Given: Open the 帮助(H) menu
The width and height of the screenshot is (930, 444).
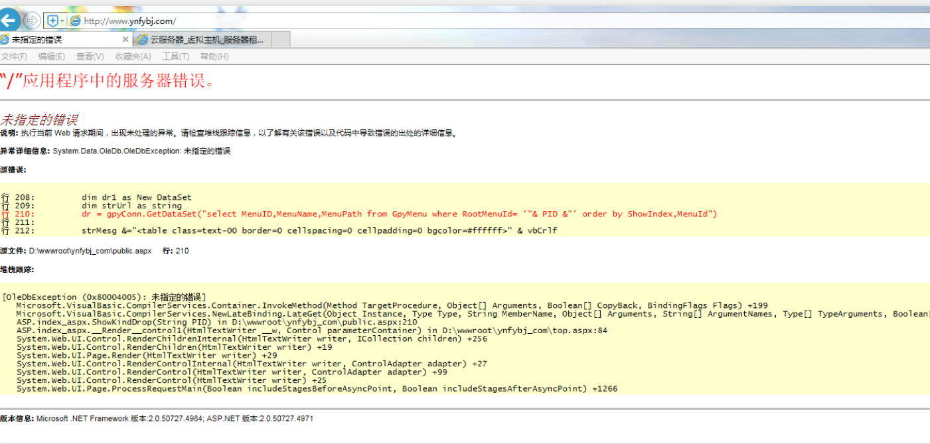Looking at the screenshot, I should pyautogui.click(x=214, y=56).
